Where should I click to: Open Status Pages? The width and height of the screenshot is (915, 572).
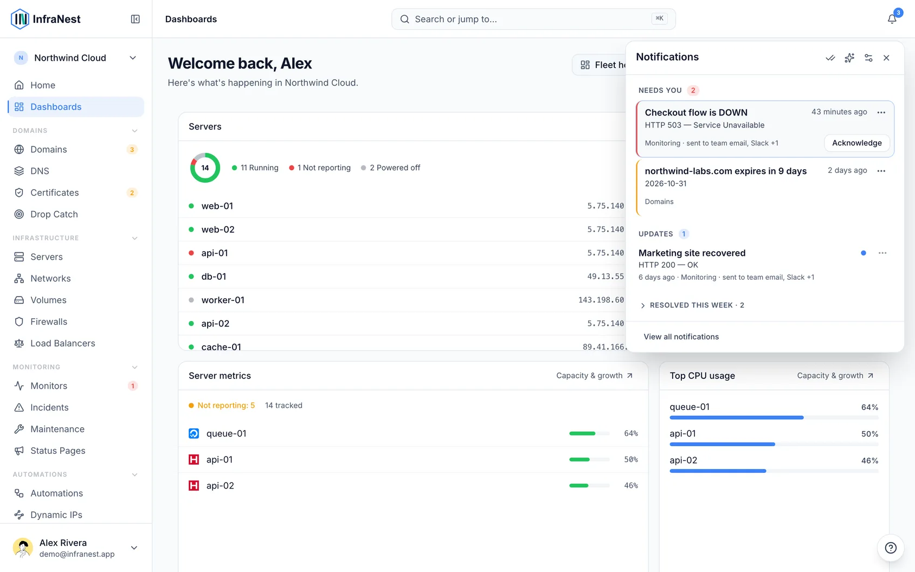click(76, 451)
